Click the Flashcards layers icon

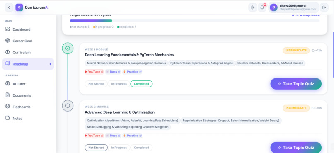point(7,106)
